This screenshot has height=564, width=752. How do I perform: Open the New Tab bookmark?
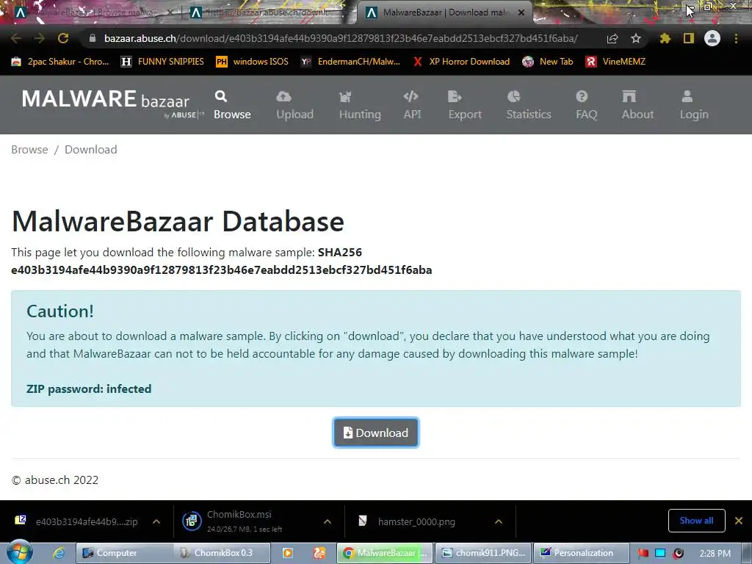[x=548, y=62]
